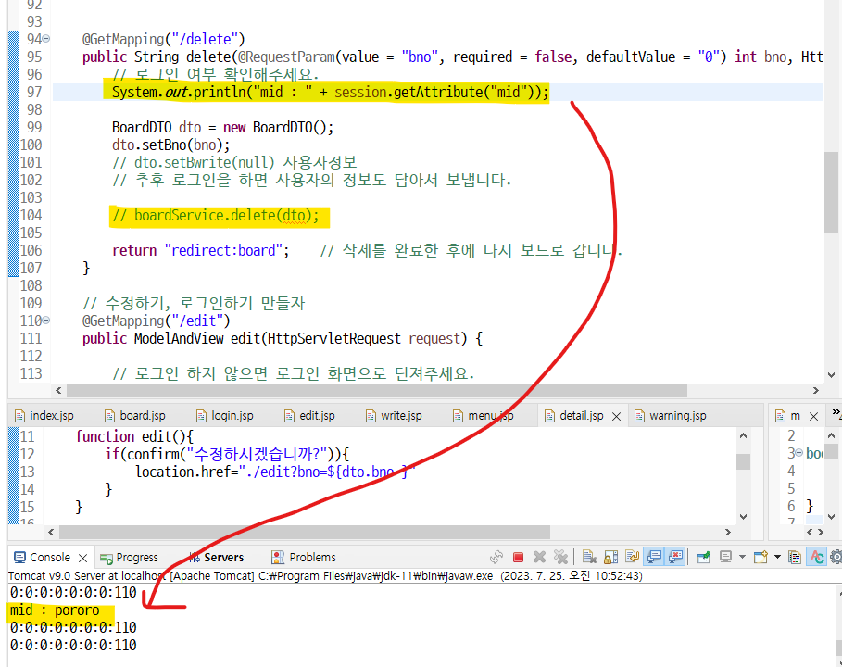Image resolution: width=842 pixels, height=667 pixels.
Task: Toggle show console when standard error changes
Action: coord(675,557)
